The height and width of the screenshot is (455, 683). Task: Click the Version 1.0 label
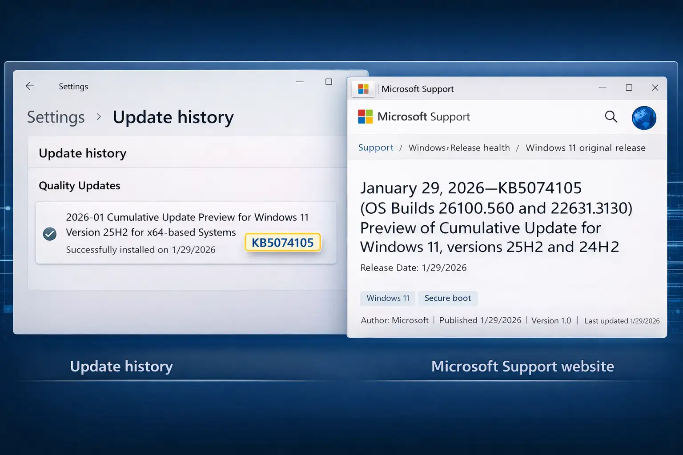(551, 320)
